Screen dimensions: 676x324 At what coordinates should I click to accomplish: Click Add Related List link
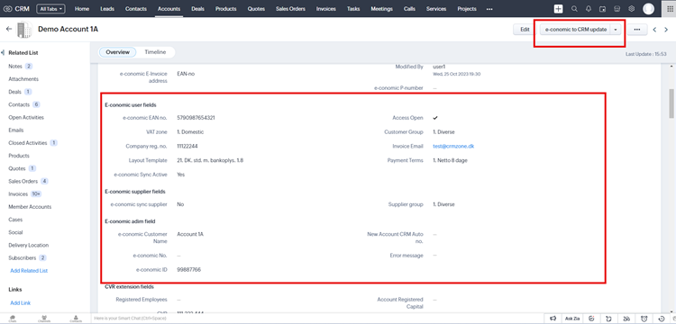29,271
